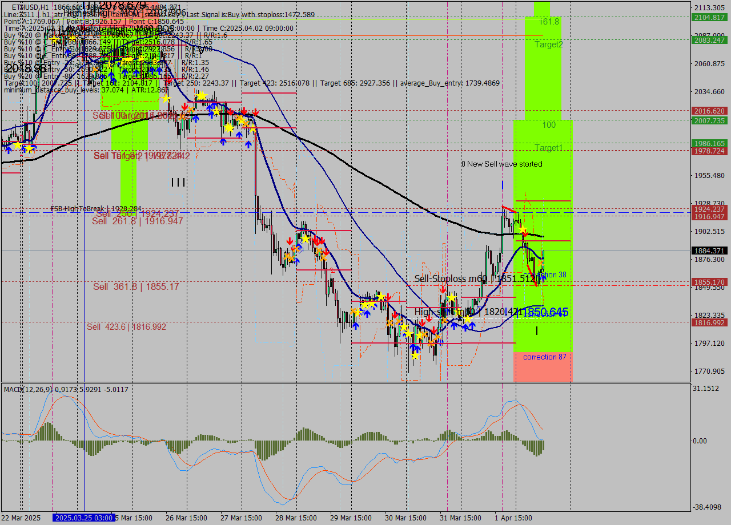Select the blue buy arrow at the chart's left edge
The height and width of the screenshot is (525, 731).
[9, 150]
